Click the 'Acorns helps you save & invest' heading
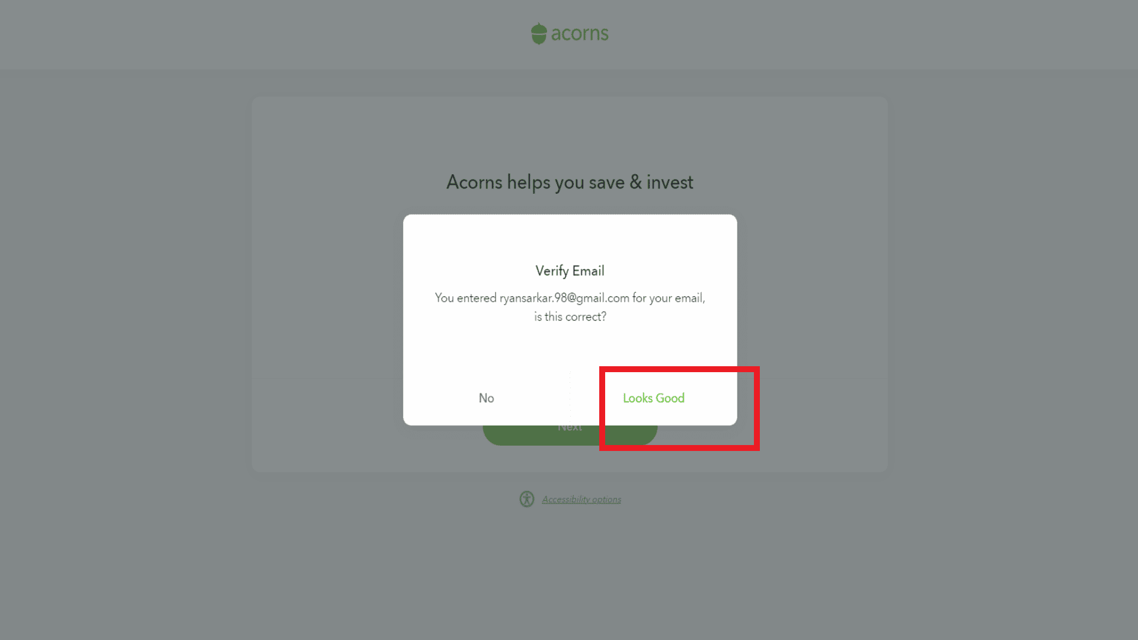Image resolution: width=1138 pixels, height=640 pixels. click(570, 182)
